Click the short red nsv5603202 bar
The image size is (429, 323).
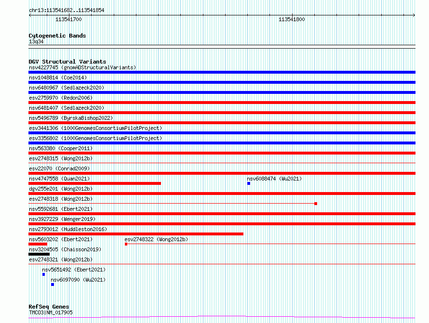38,244
